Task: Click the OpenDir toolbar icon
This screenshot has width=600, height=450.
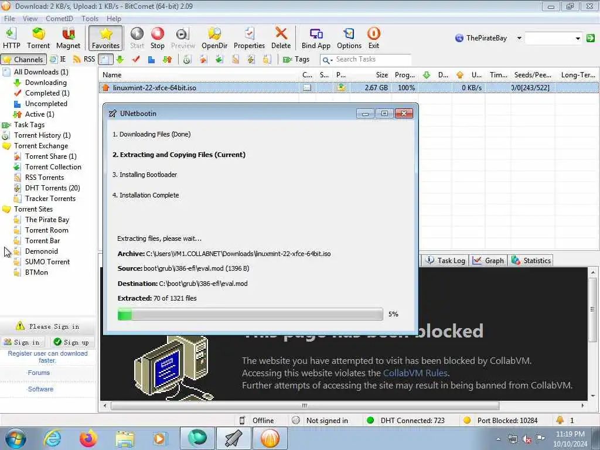Action: (x=214, y=38)
